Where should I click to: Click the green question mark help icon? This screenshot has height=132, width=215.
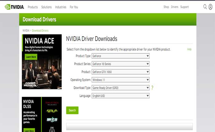[152, 88]
